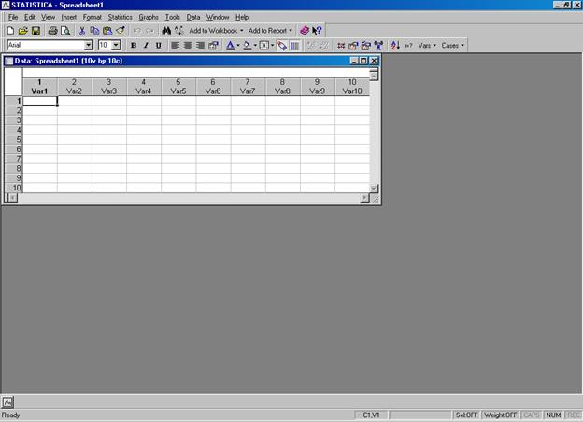Open the Cases dropdown menu
This screenshot has height=422, width=583.
tap(453, 46)
